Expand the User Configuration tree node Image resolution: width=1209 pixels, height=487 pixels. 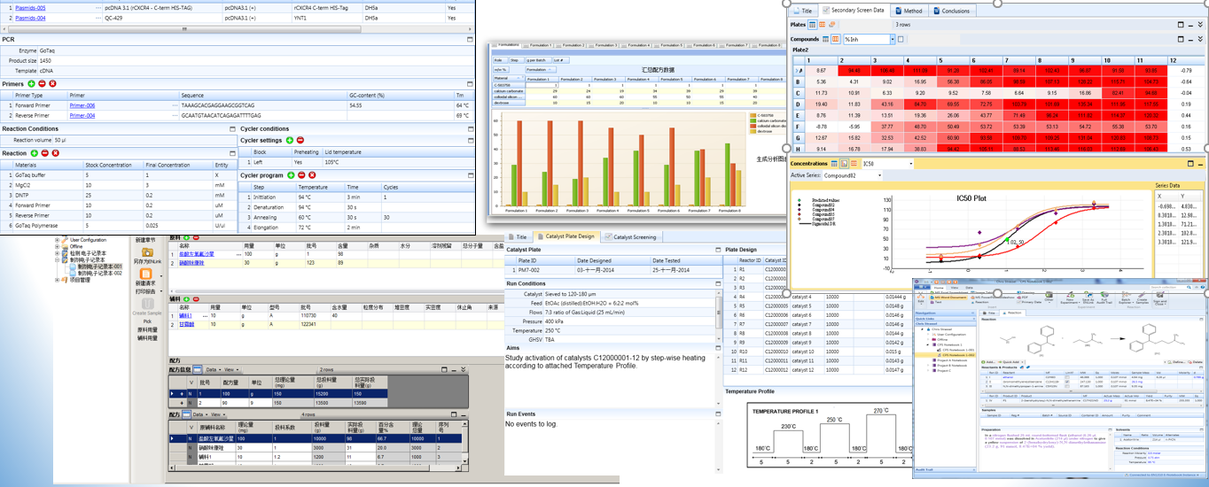(x=58, y=240)
